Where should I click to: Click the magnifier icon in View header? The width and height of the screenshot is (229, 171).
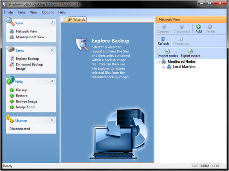(10, 21)
